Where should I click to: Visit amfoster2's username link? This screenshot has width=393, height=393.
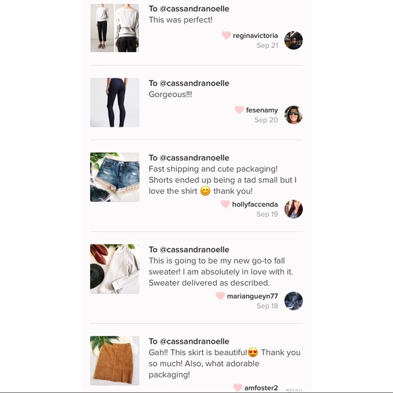(x=261, y=388)
